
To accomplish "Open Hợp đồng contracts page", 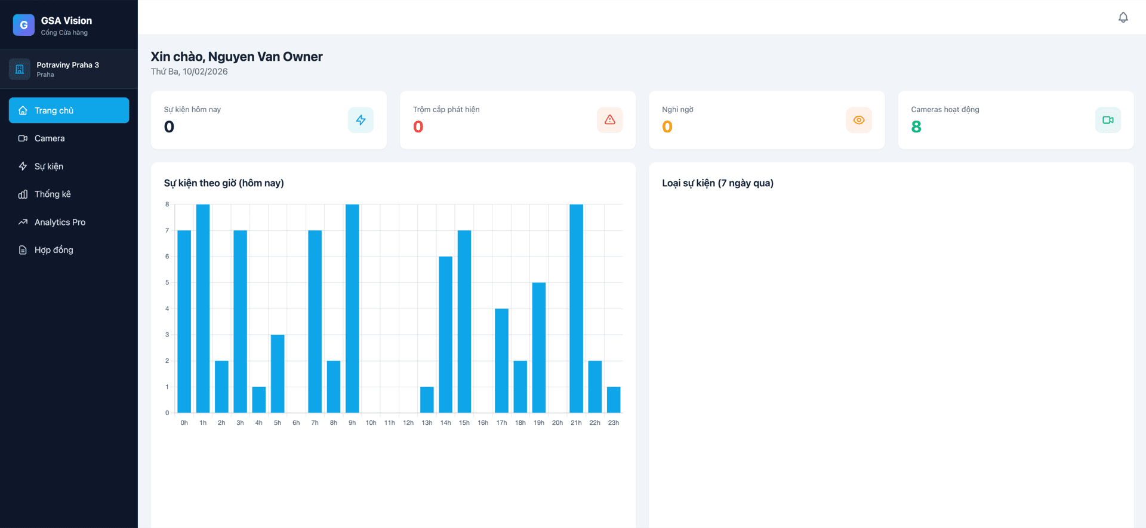I will pos(69,250).
